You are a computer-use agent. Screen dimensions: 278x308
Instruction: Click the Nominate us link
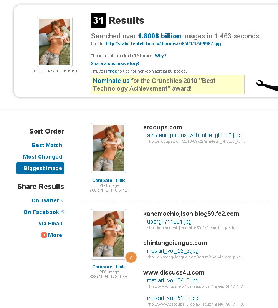tap(111, 81)
